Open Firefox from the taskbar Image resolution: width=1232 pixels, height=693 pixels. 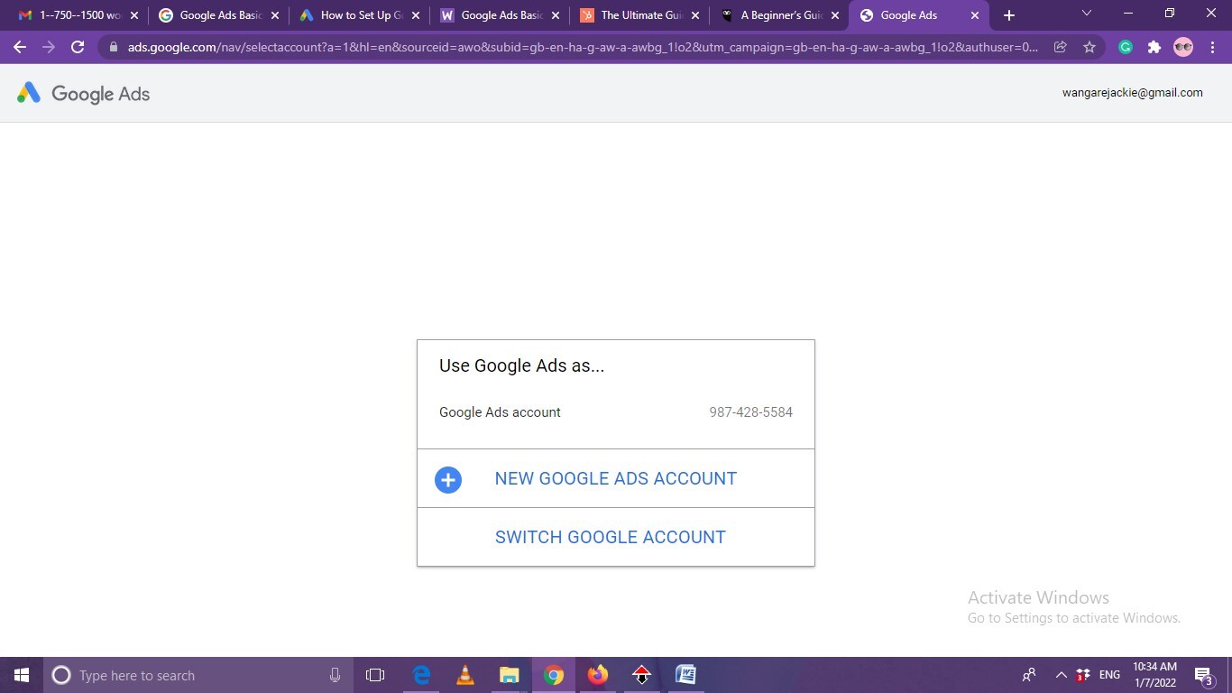coord(597,675)
